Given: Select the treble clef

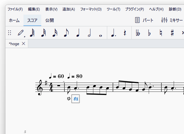Looking at the screenshot, I should 40,88.
